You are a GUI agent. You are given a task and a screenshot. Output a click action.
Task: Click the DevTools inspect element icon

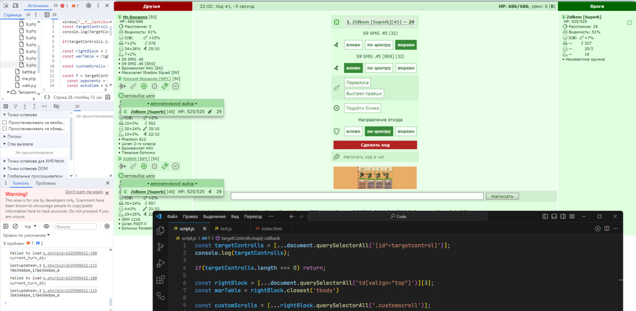tap(5, 6)
